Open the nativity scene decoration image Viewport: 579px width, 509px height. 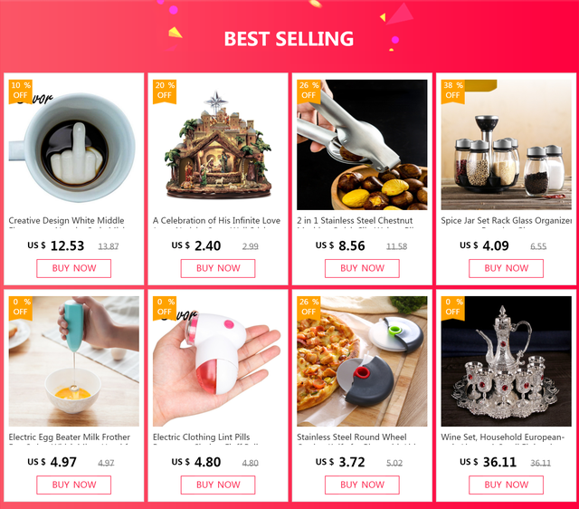(218, 145)
